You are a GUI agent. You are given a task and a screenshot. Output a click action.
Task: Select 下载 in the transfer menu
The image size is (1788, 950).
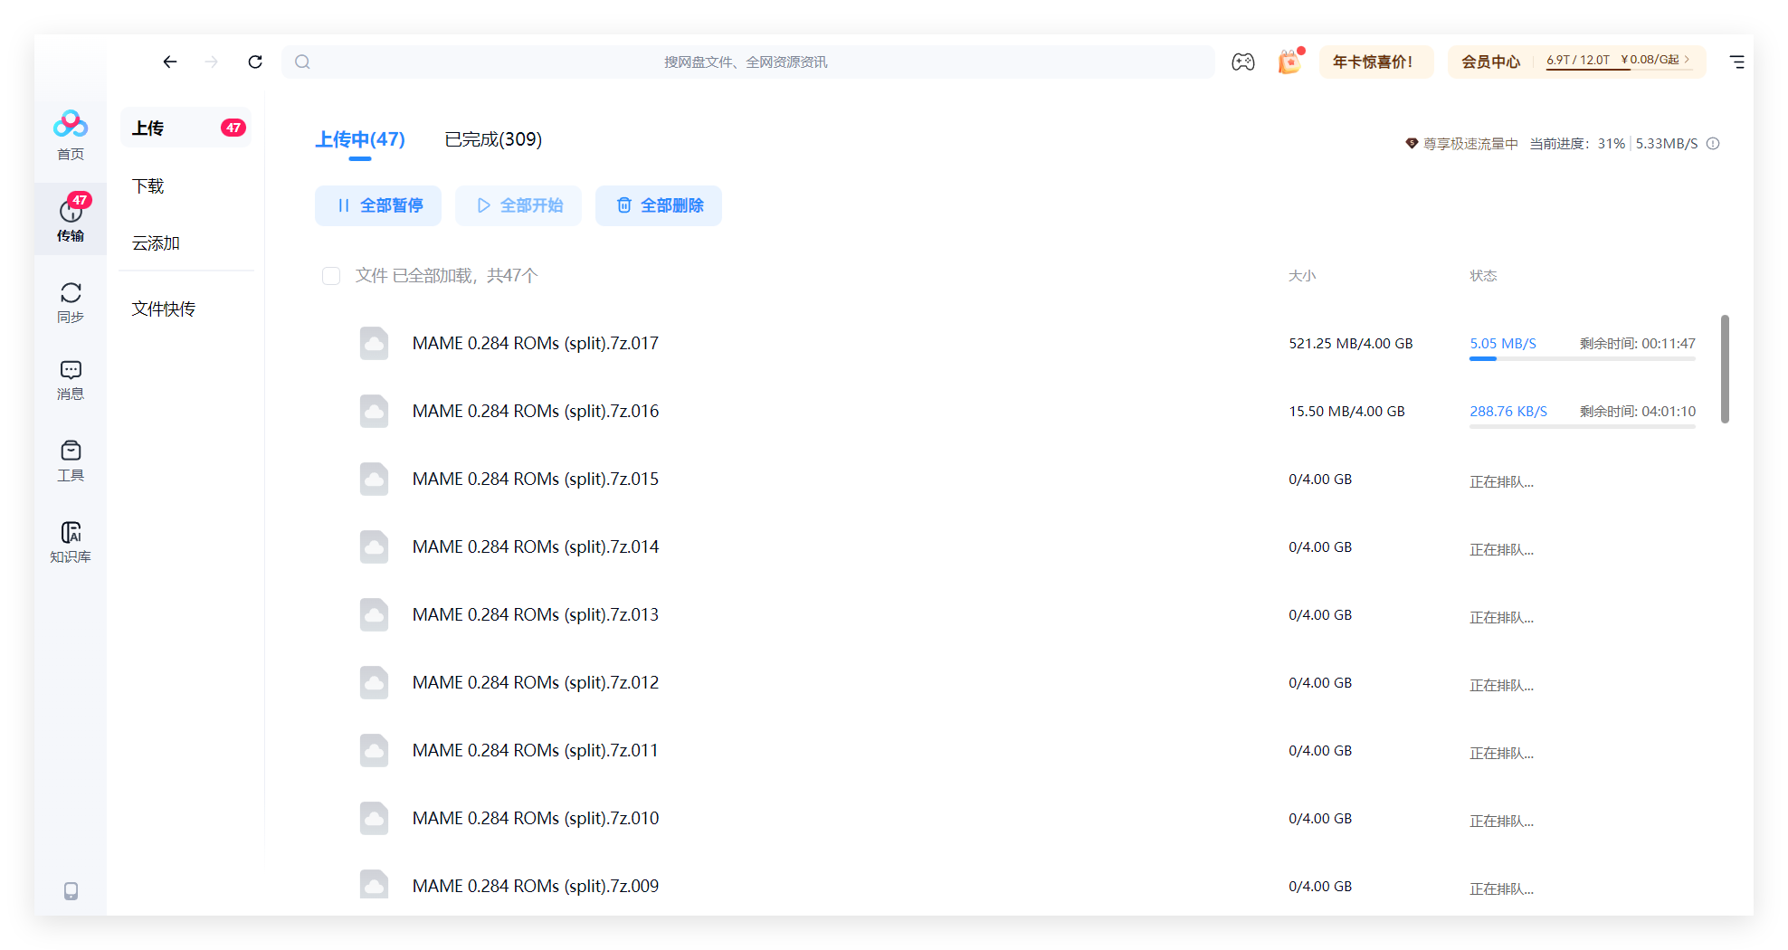(148, 186)
